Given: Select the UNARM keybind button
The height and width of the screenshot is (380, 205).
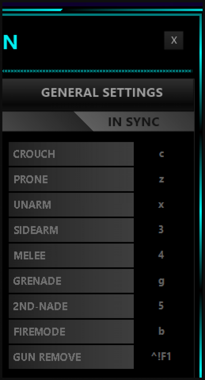Looking at the screenshot, I should click(x=71, y=205).
